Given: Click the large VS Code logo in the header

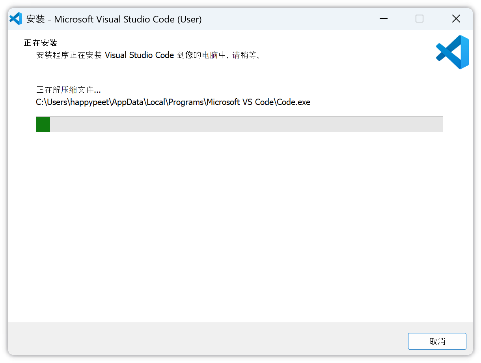Looking at the screenshot, I should [x=453, y=52].
